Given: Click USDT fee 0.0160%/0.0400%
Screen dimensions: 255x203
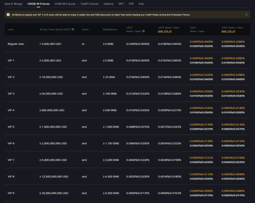Looking at the screenshot, I should (138, 77).
